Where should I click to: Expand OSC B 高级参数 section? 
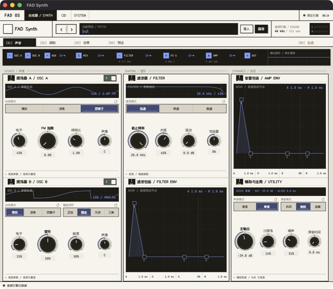[x=21, y=278]
